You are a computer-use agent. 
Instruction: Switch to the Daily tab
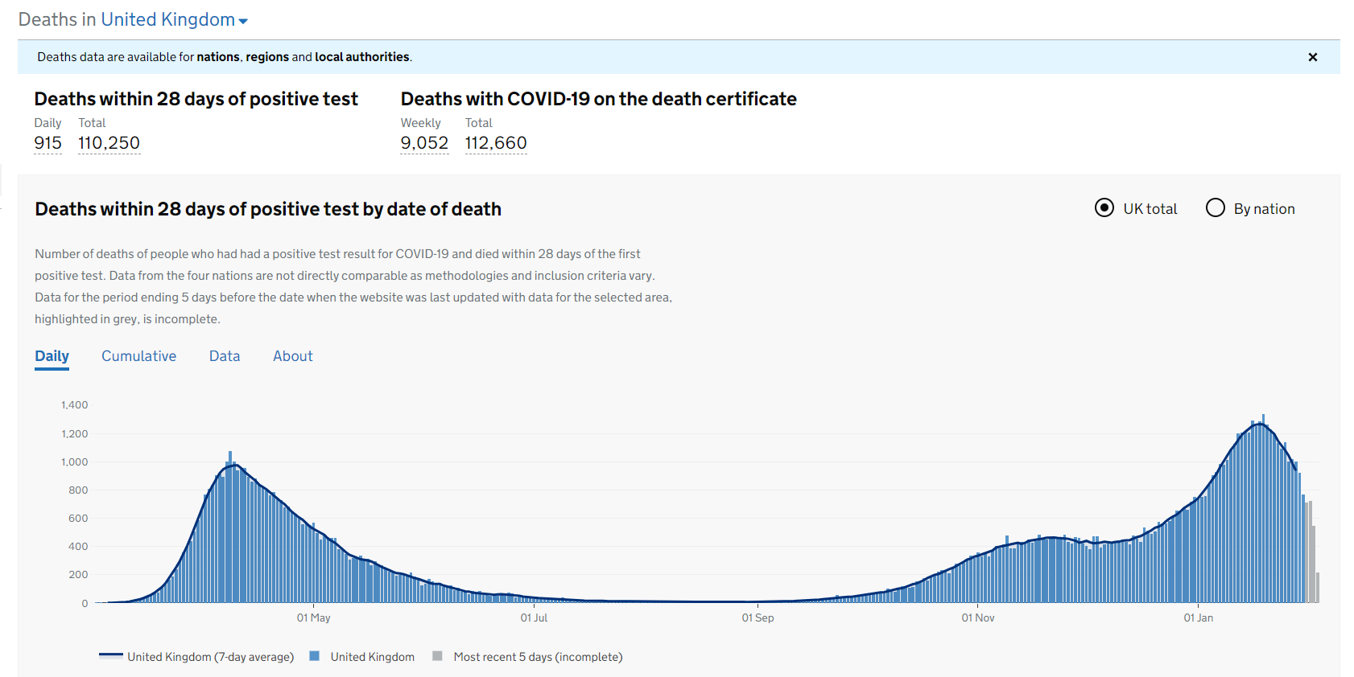click(52, 356)
